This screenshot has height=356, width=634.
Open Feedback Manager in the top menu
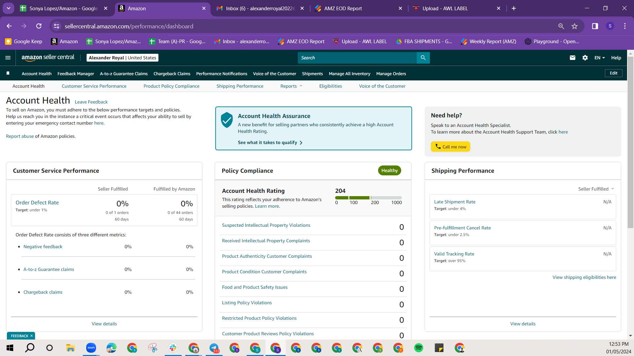[x=76, y=74]
